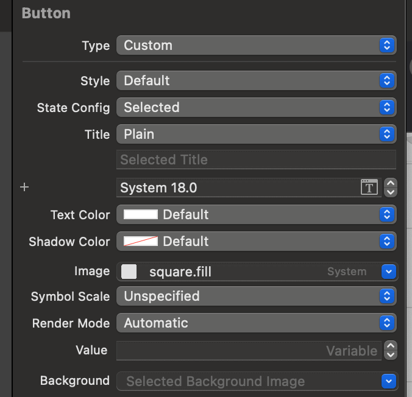Click the square.fill image preview icon
412x397 pixels.
[x=129, y=272]
